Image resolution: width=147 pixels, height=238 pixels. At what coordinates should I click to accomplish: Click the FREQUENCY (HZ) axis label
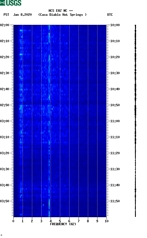(x=63, y=224)
